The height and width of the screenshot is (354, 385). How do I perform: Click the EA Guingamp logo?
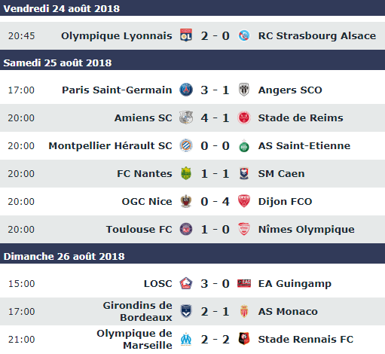244,283
